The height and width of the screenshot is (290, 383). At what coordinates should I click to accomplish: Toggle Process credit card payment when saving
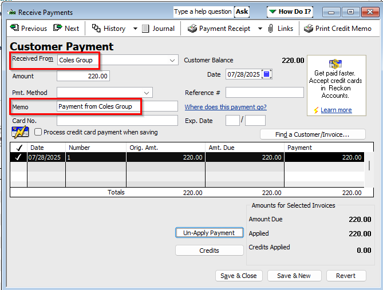pos(38,132)
